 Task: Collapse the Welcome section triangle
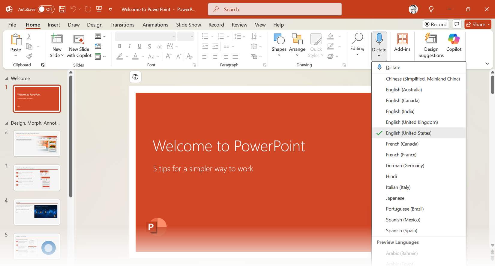pos(6,79)
